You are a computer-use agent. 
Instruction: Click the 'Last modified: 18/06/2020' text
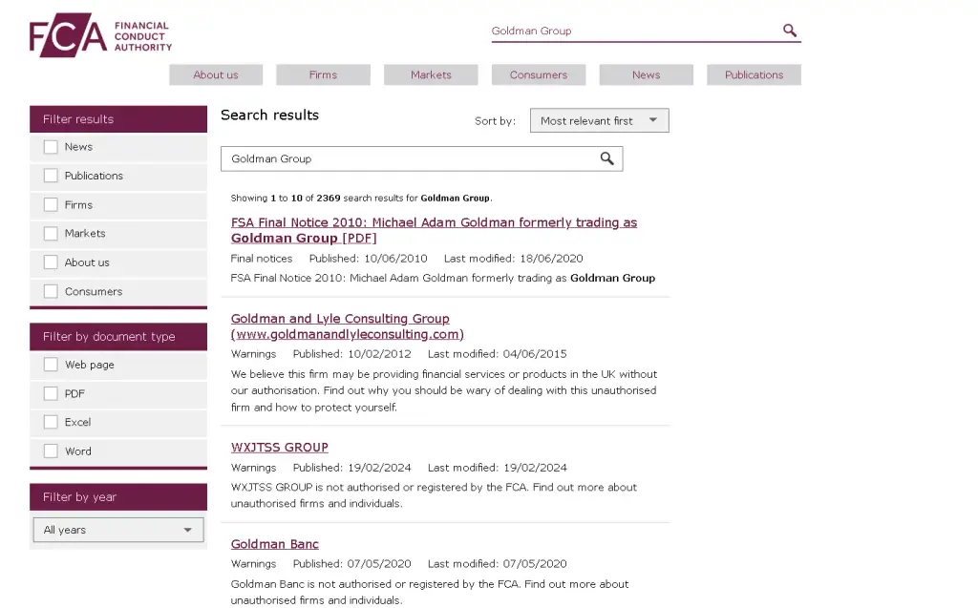pyautogui.click(x=513, y=258)
